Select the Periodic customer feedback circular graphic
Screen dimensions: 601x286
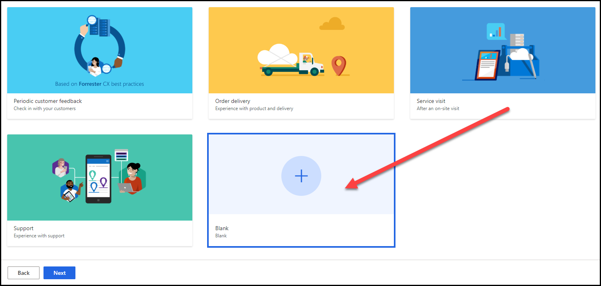coord(99,48)
